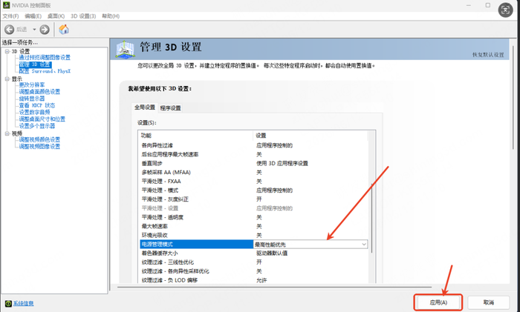Click the 驱动器默认值 value
Image resolution: width=520 pixels, height=312 pixels.
click(x=272, y=253)
